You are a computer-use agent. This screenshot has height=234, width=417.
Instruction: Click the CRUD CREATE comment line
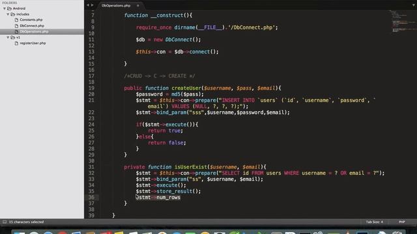pos(159,76)
